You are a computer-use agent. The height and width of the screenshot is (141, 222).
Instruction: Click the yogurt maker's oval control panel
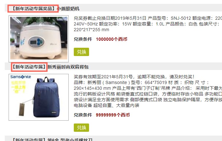pyautogui.click(x=36, y=42)
